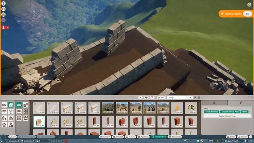Screen dimensions: 254x143
Task: Open the Construction tab
Action: 159,137
